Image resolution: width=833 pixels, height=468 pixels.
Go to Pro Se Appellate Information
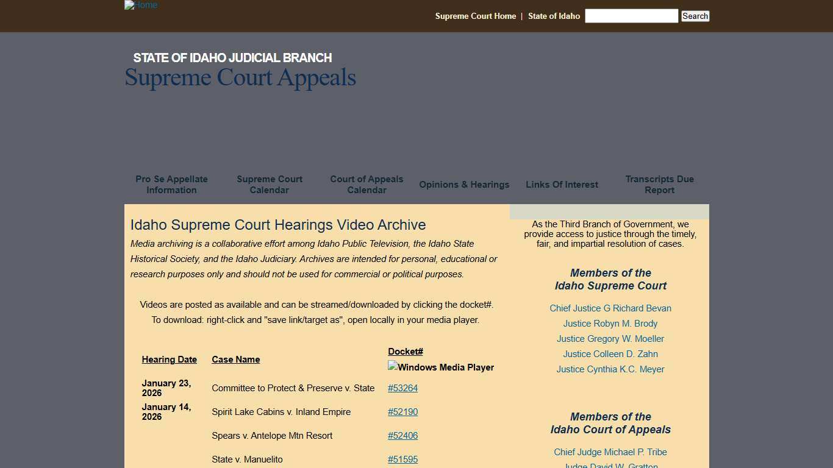click(171, 185)
